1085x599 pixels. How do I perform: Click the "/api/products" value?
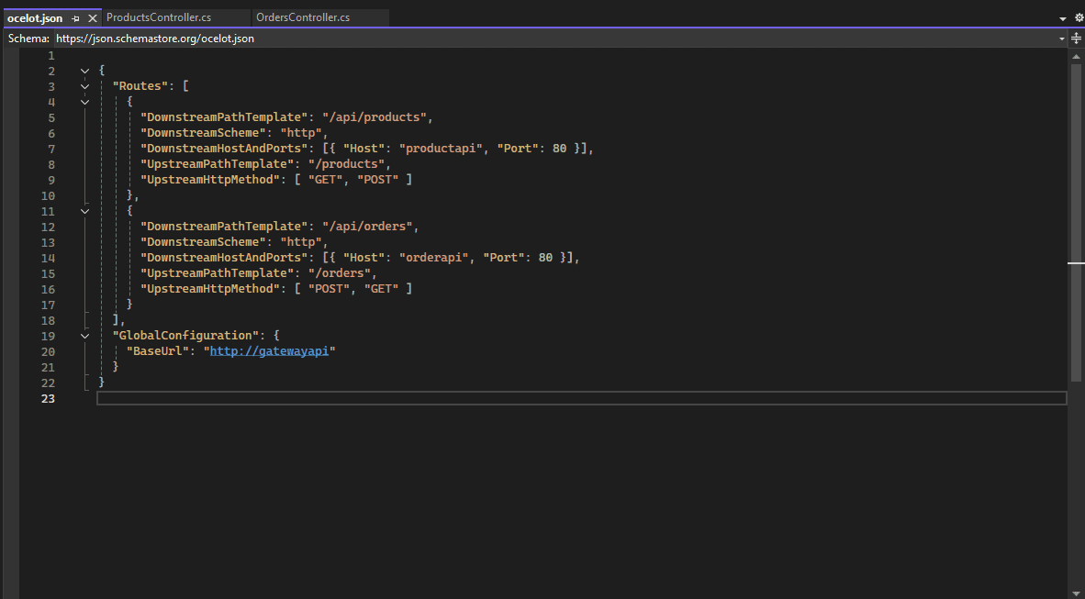(374, 117)
